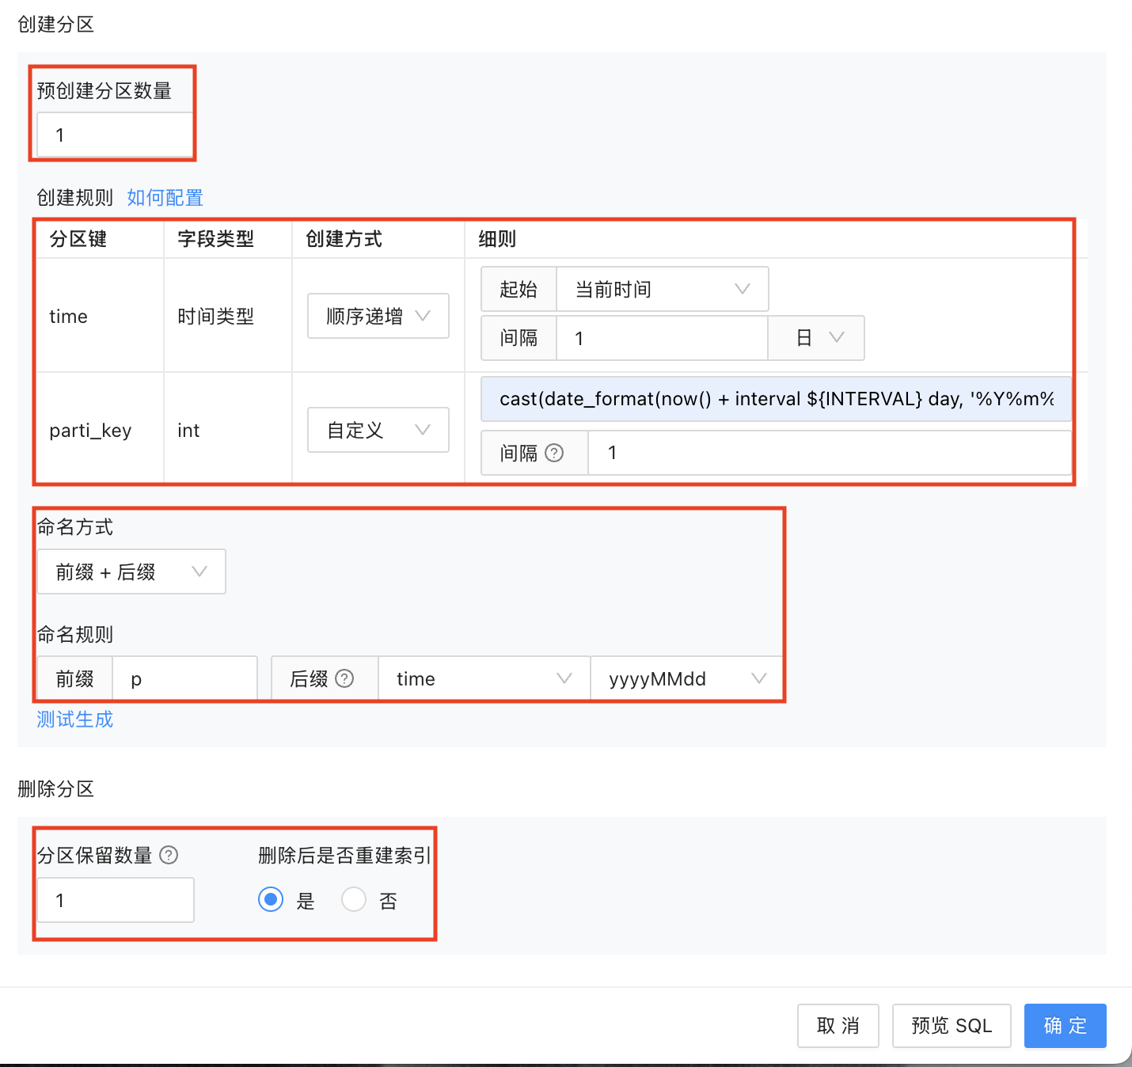1132x1067 pixels.
Task: Select 否 radio for rebuilding index
Action: [354, 900]
